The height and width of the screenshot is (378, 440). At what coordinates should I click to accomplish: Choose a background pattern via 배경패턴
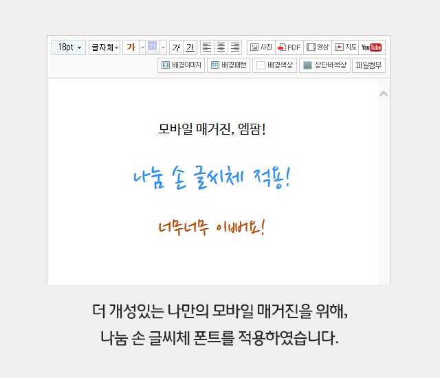229,65
